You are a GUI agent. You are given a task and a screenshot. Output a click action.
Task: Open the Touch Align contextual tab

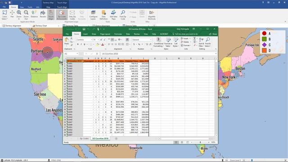pyautogui.click(x=62, y=7)
